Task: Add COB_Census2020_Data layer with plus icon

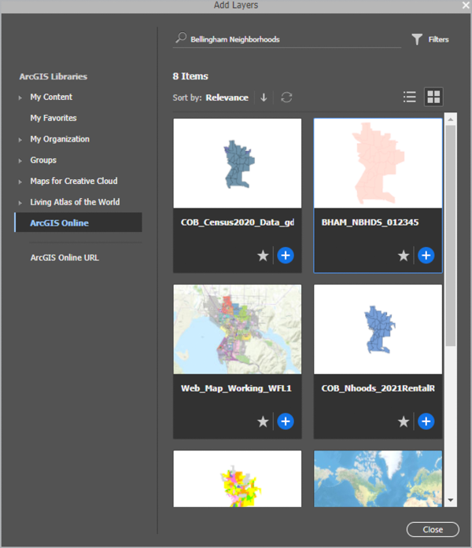Action: point(286,256)
